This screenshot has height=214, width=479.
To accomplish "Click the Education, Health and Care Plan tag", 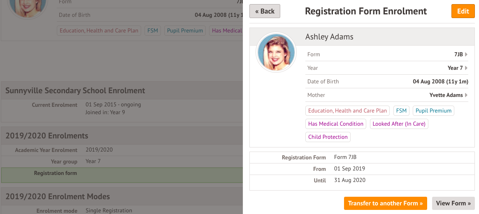I will (347, 110).
